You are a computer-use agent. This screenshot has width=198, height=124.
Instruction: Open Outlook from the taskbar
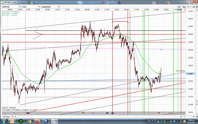pyautogui.click(x=12, y=121)
